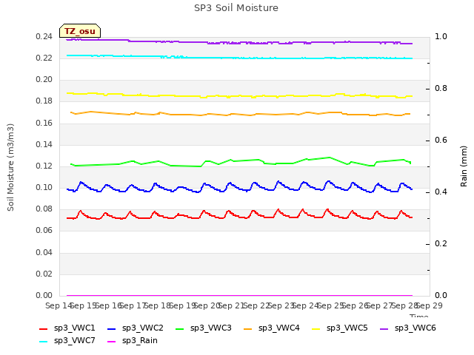Click the Rain (mm) axis label
The height and width of the screenshot is (355, 474).
tap(464, 166)
